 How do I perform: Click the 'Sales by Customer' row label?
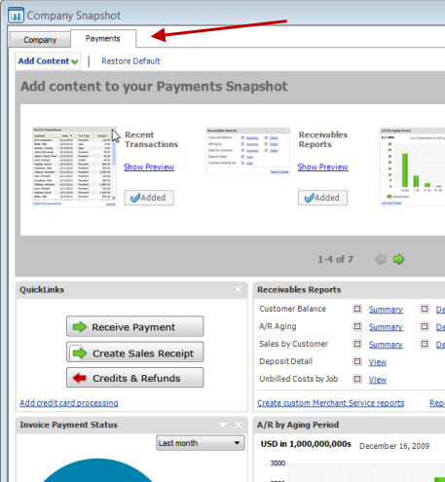click(293, 344)
